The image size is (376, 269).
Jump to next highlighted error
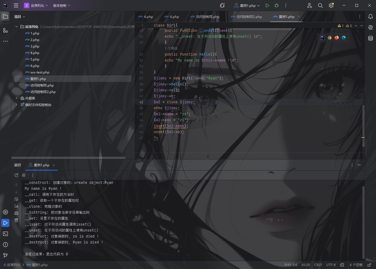pyautogui.click(x=362, y=26)
